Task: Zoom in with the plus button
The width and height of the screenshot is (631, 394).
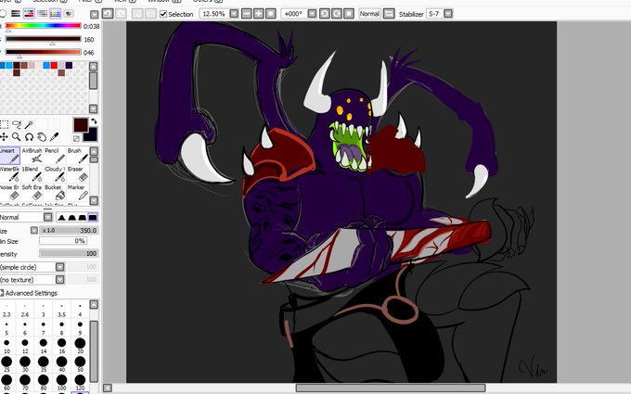Action: 258,14
